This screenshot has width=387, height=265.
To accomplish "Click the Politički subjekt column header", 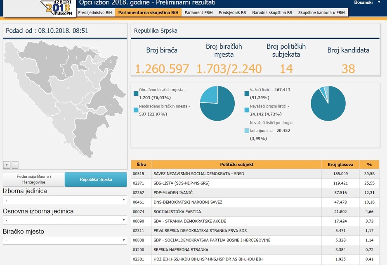I will click(x=236, y=164).
